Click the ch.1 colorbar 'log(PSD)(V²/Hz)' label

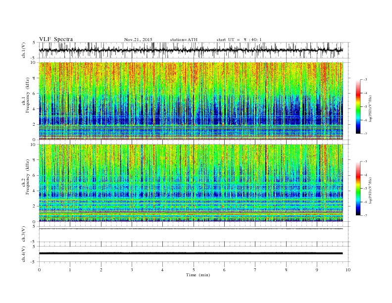[370, 109]
